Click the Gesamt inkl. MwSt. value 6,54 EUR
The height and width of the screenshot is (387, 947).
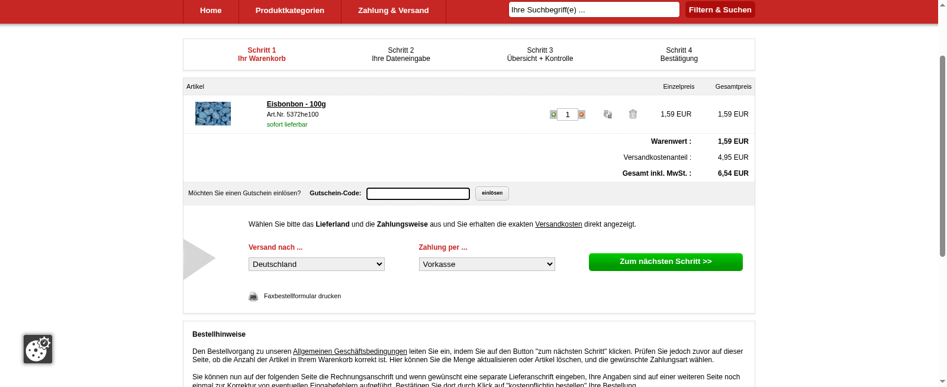(x=733, y=173)
